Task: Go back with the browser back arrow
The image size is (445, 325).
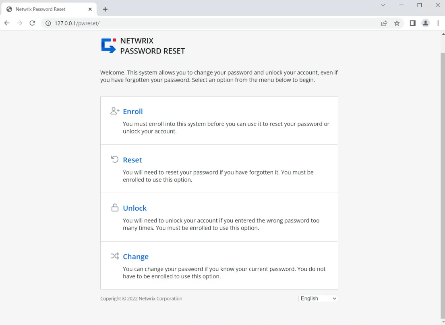Action: pos(7,23)
